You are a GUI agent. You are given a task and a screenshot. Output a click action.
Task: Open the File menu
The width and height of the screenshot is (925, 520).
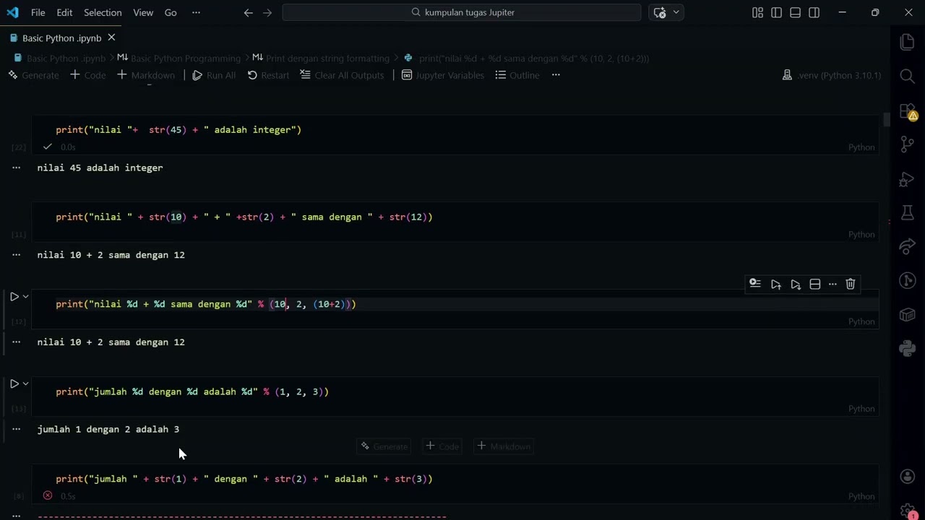point(38,12)
